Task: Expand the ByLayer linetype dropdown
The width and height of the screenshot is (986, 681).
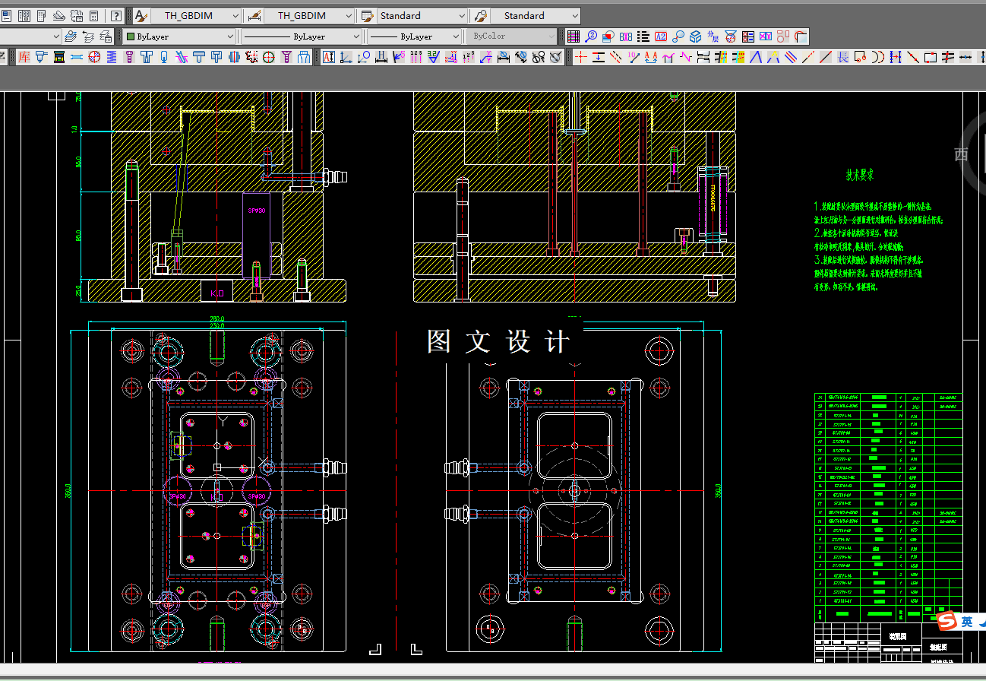Action: [301, 36]
